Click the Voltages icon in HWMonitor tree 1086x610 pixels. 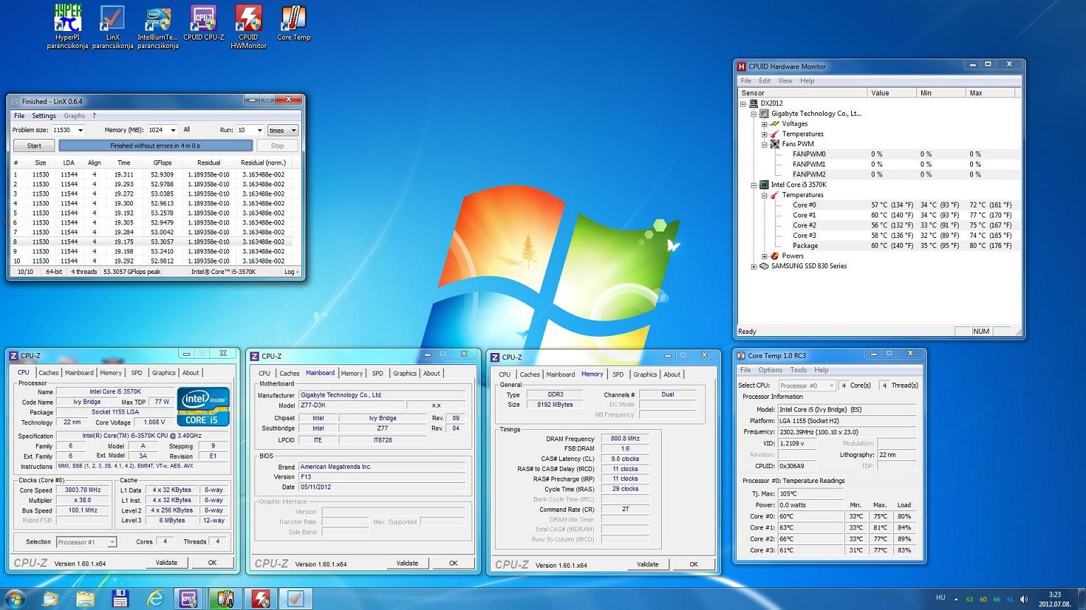(x=774, y=124)
